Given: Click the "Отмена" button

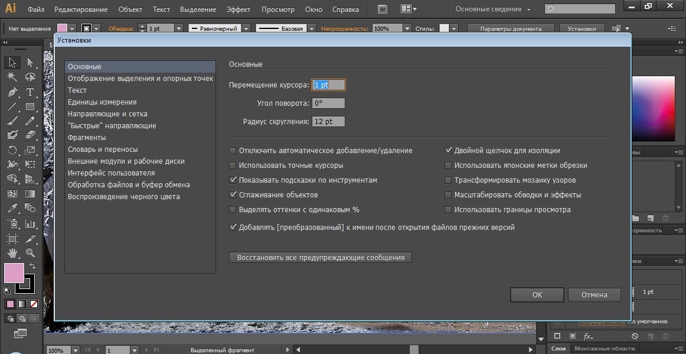Looking at the screenshot, I should 594,294.
